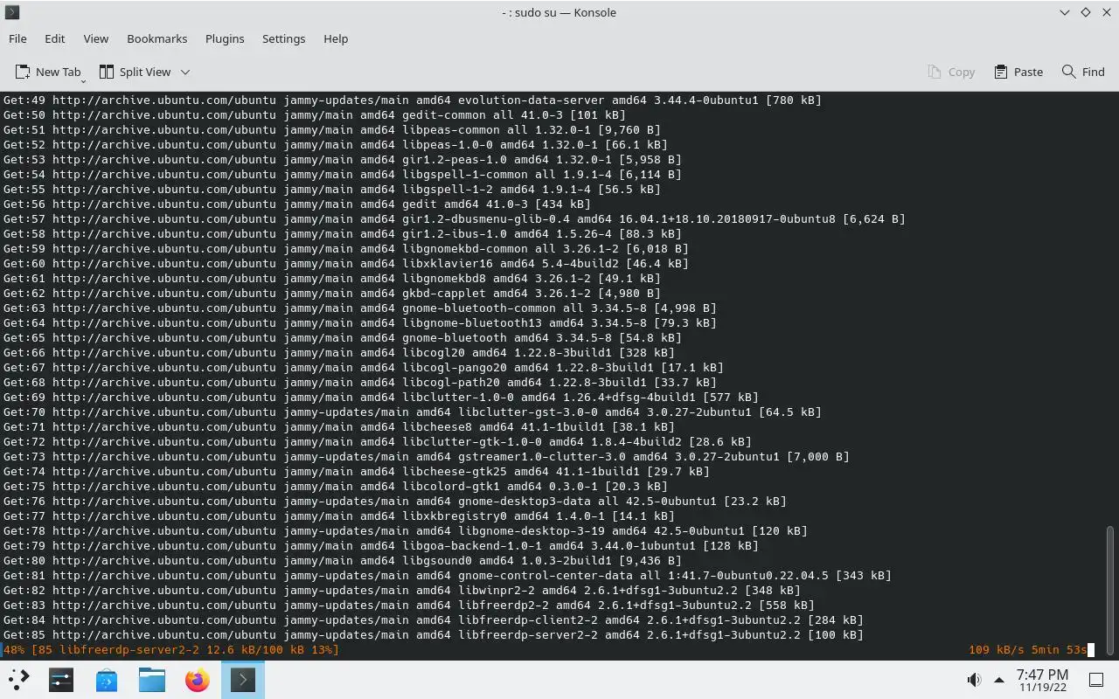Open the Bookmarks menu

coord(156,38)
